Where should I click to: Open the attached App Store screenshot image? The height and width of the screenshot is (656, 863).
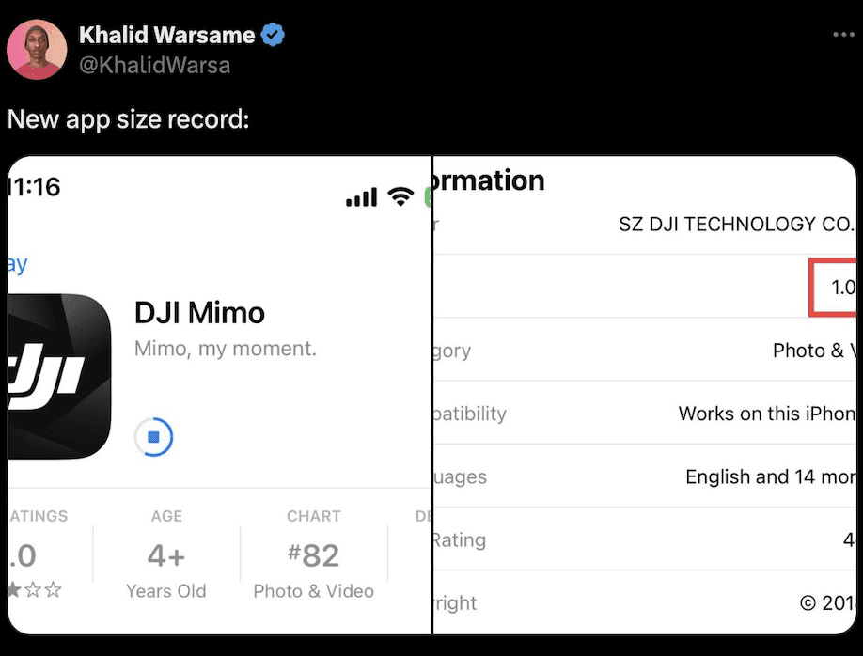[431, 393]
